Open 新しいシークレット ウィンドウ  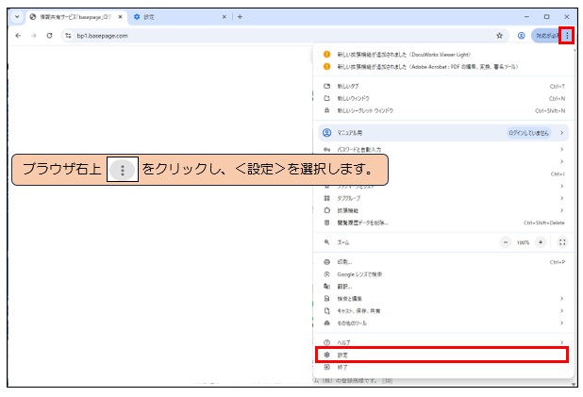tap(443, 110)
